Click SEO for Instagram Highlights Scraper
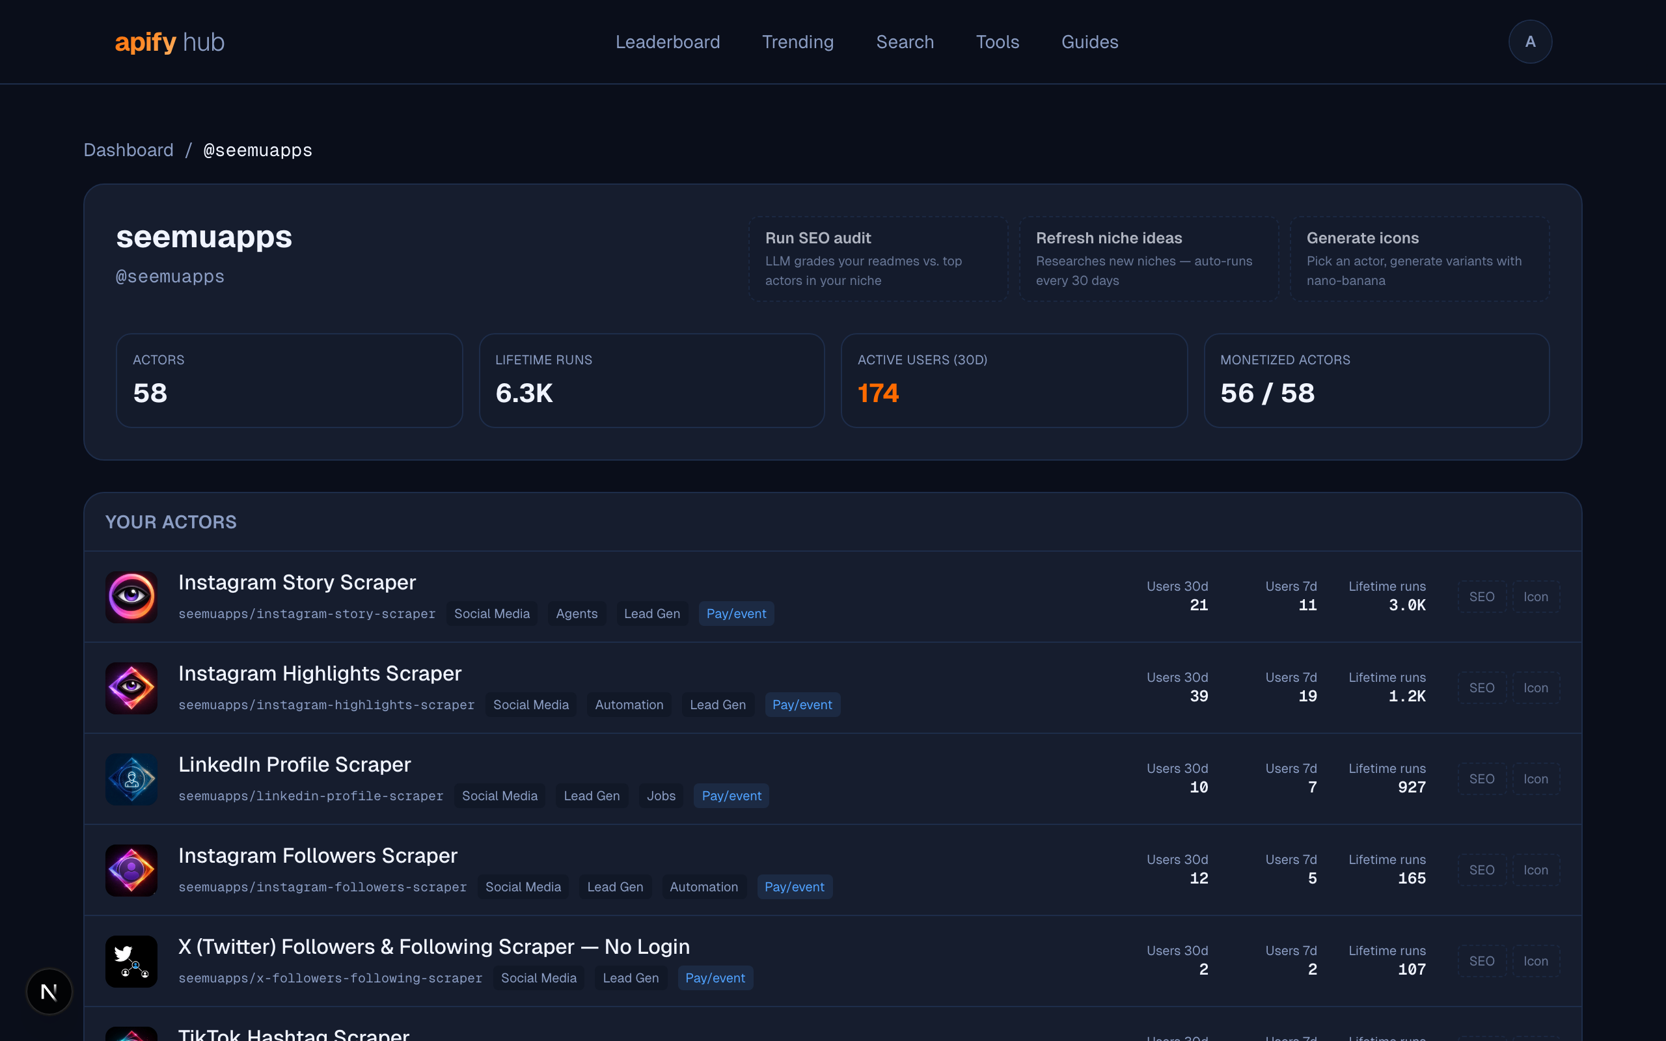1666x1041 pixels. click(1481, 688)
